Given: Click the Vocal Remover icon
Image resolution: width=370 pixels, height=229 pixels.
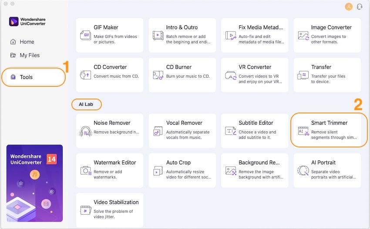Looking at the screenshot, I should pos(158,131).
